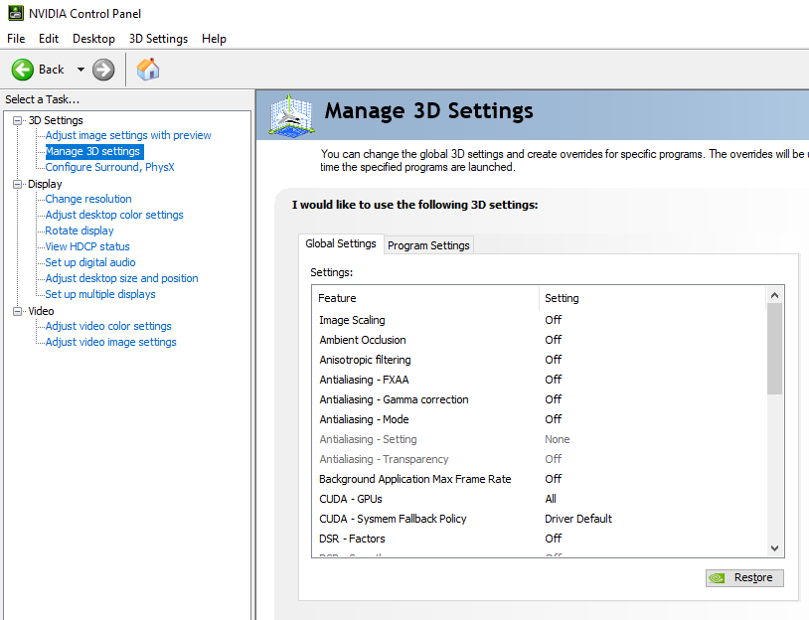The width and height of the screenshot is (809, 620).
Task: Open Configure Surround, PhysX
Action: point(109,167)
